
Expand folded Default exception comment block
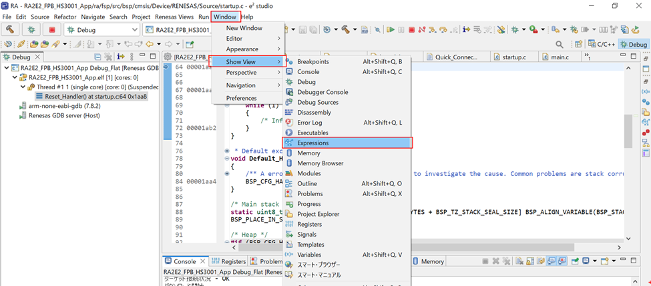click(227, 151)
